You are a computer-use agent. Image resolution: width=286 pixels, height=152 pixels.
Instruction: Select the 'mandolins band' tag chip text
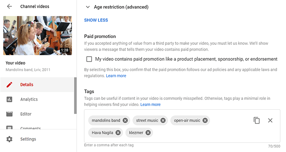[106, 120]
